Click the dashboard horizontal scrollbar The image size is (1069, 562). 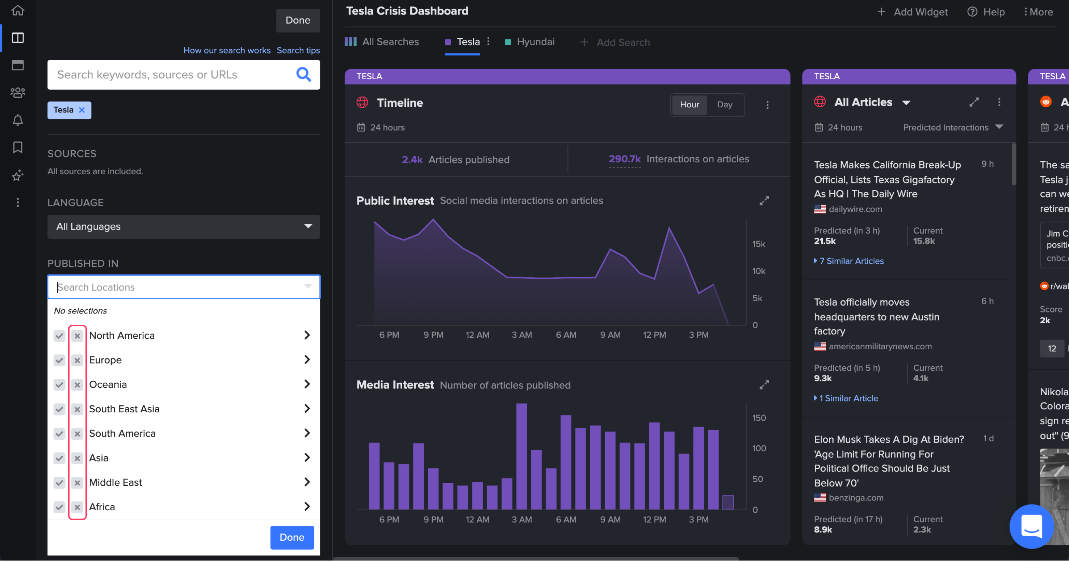click(x=535, y=559)
